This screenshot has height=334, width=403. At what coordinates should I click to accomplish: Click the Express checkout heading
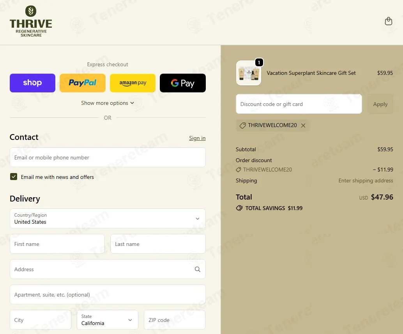click(108, 64)
